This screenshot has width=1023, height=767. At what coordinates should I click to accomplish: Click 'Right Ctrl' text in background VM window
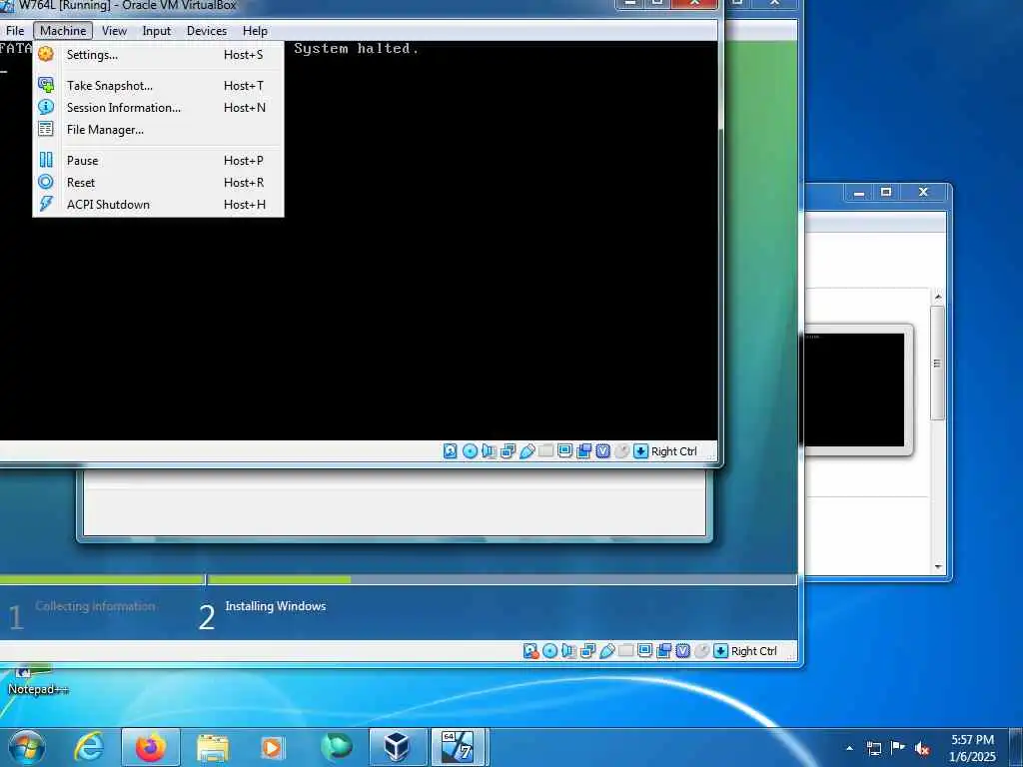753,651
